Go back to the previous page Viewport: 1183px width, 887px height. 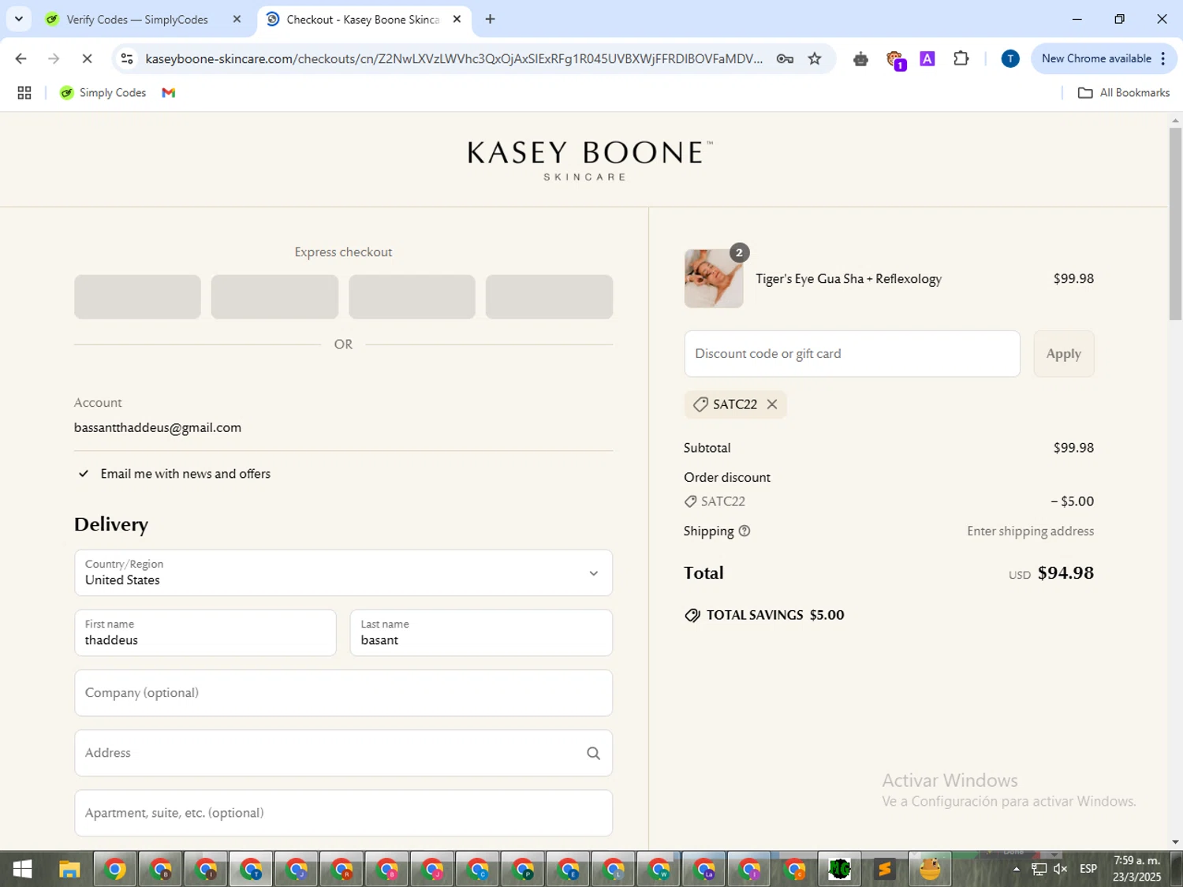(x=21, y=58)
